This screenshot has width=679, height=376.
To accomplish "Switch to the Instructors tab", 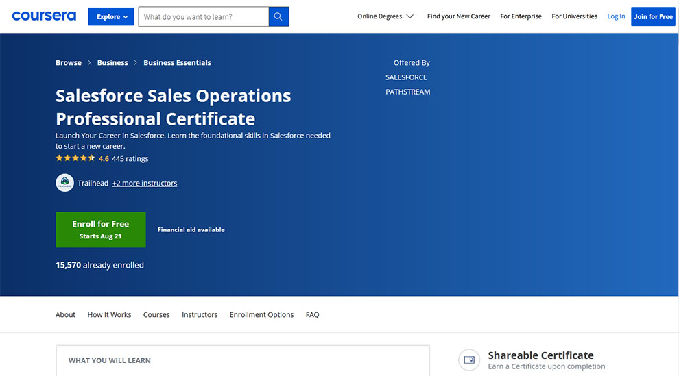I will (x=200, y=314).
